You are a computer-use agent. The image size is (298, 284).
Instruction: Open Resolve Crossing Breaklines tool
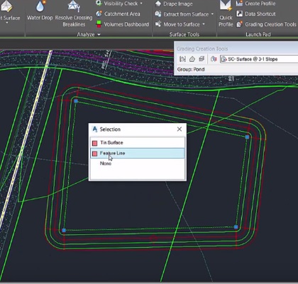pos(74,14)
